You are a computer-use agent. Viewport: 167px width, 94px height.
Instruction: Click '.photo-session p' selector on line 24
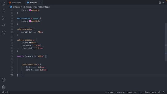(x=26, y=40)
